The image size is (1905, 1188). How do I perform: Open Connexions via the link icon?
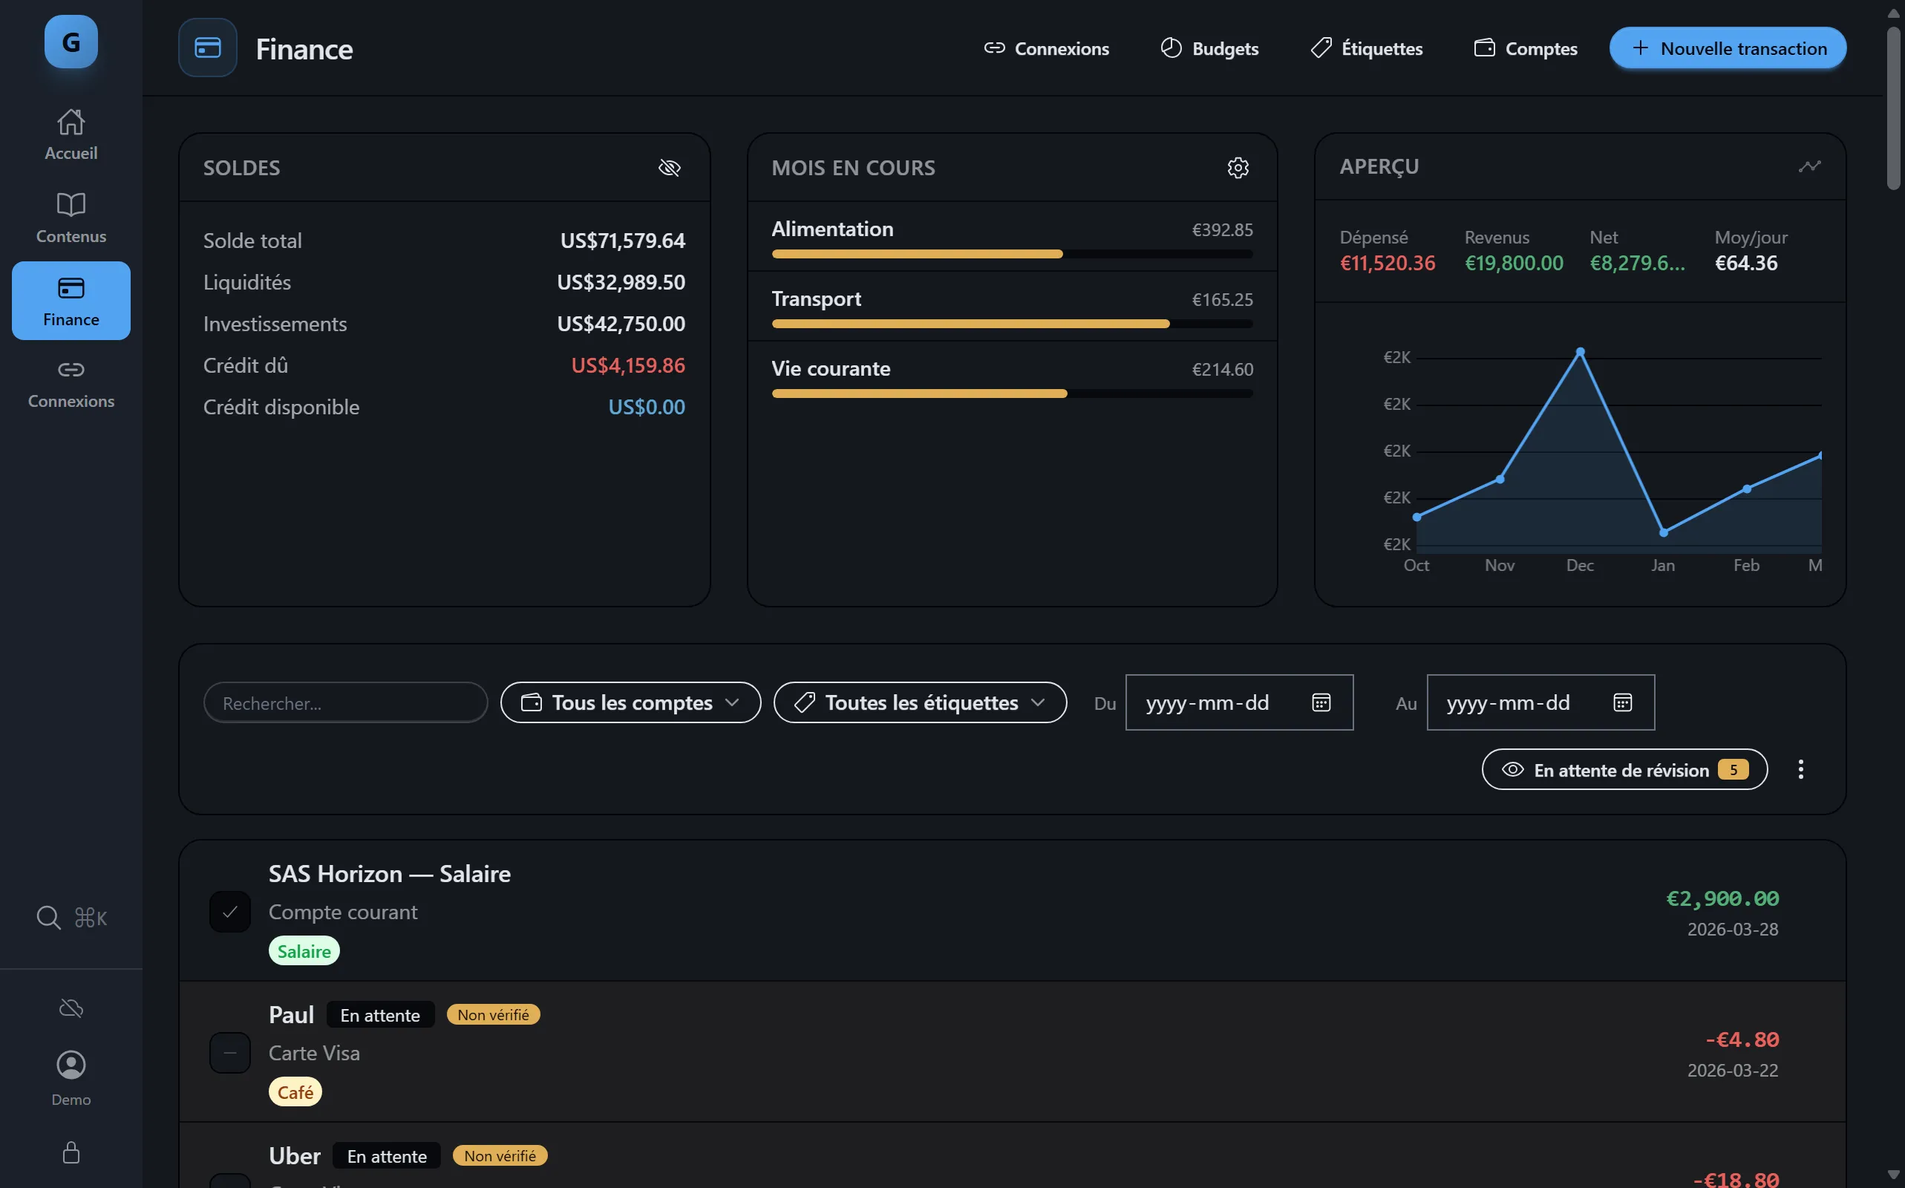[70, 382]
